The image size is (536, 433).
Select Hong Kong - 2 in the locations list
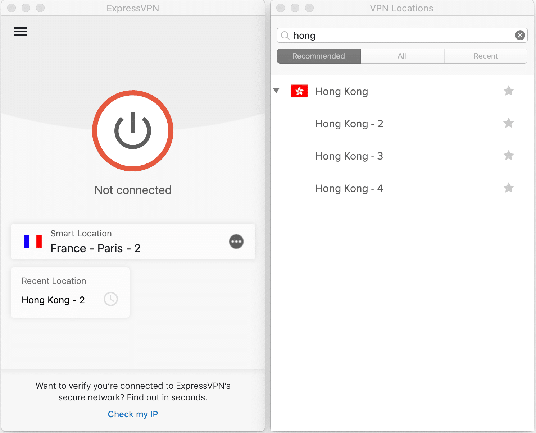402,124
